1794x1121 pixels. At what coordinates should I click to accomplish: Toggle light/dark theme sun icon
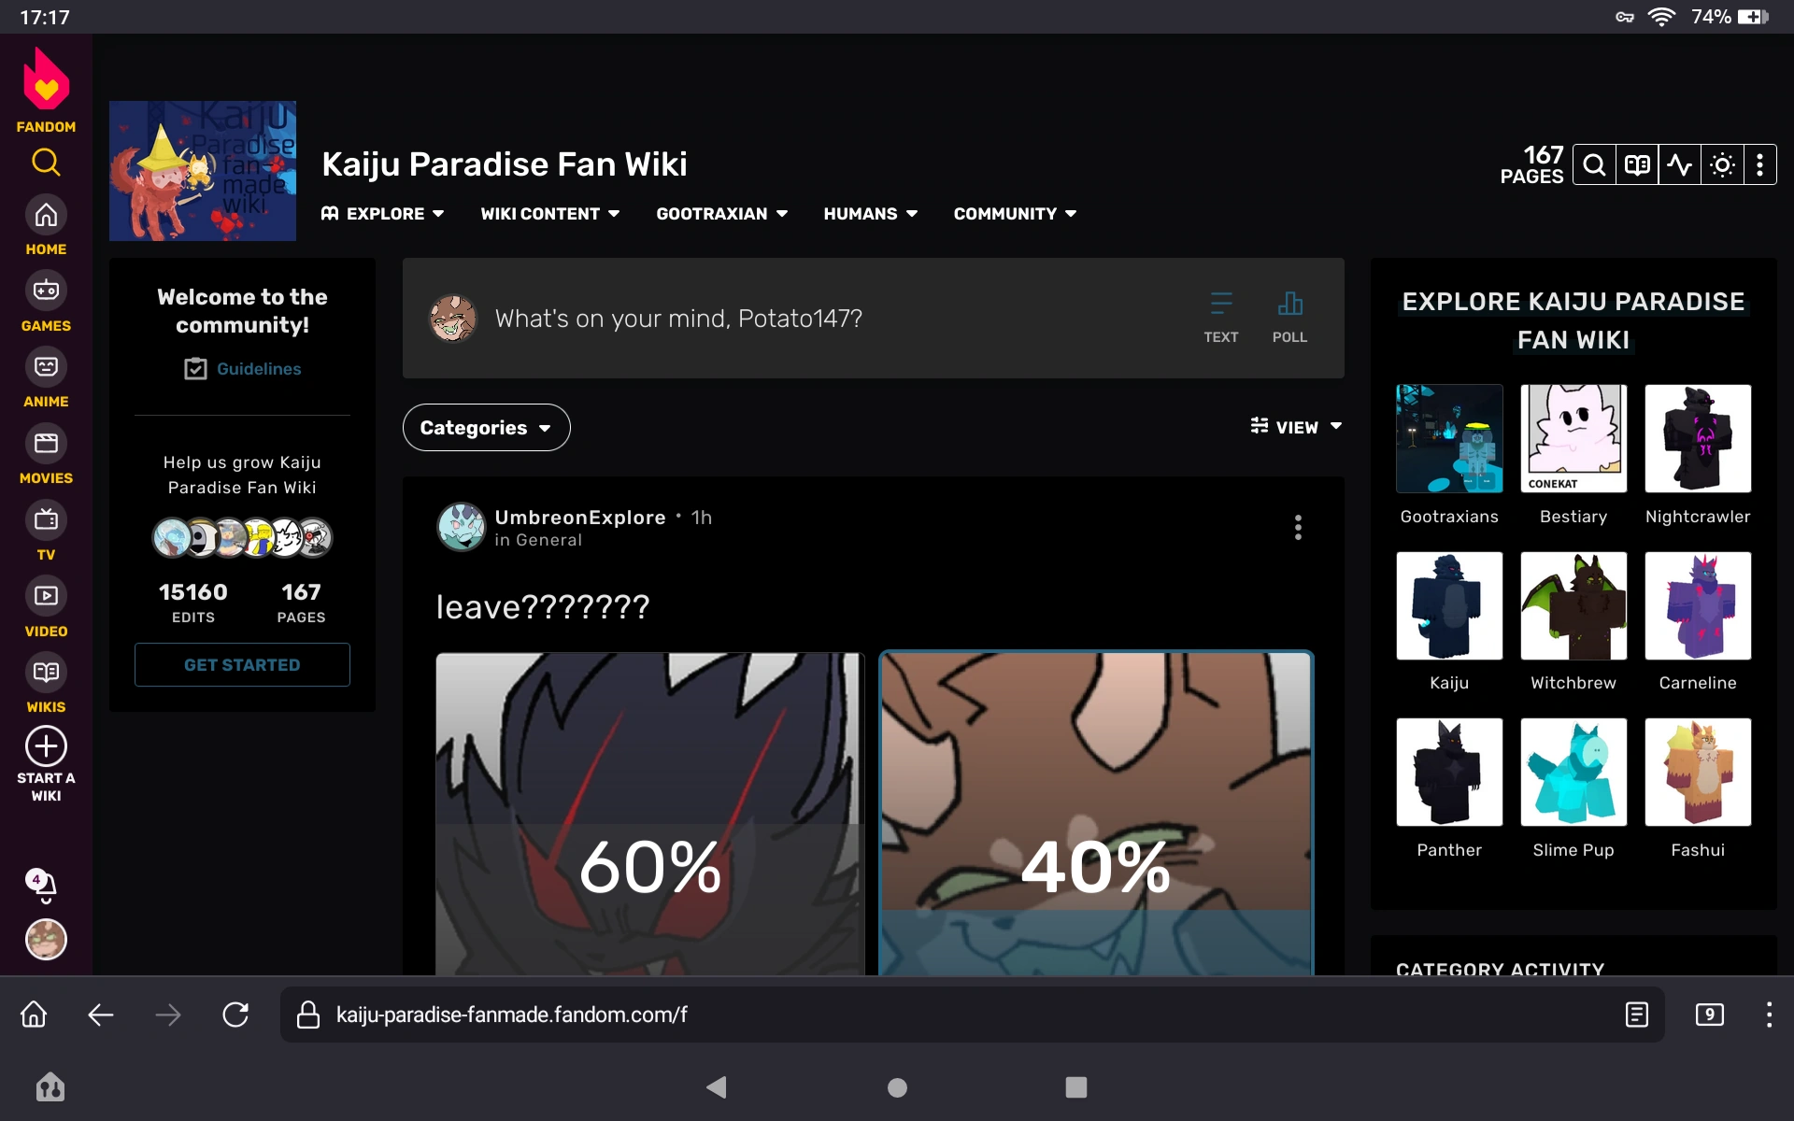click(1722, 165)
